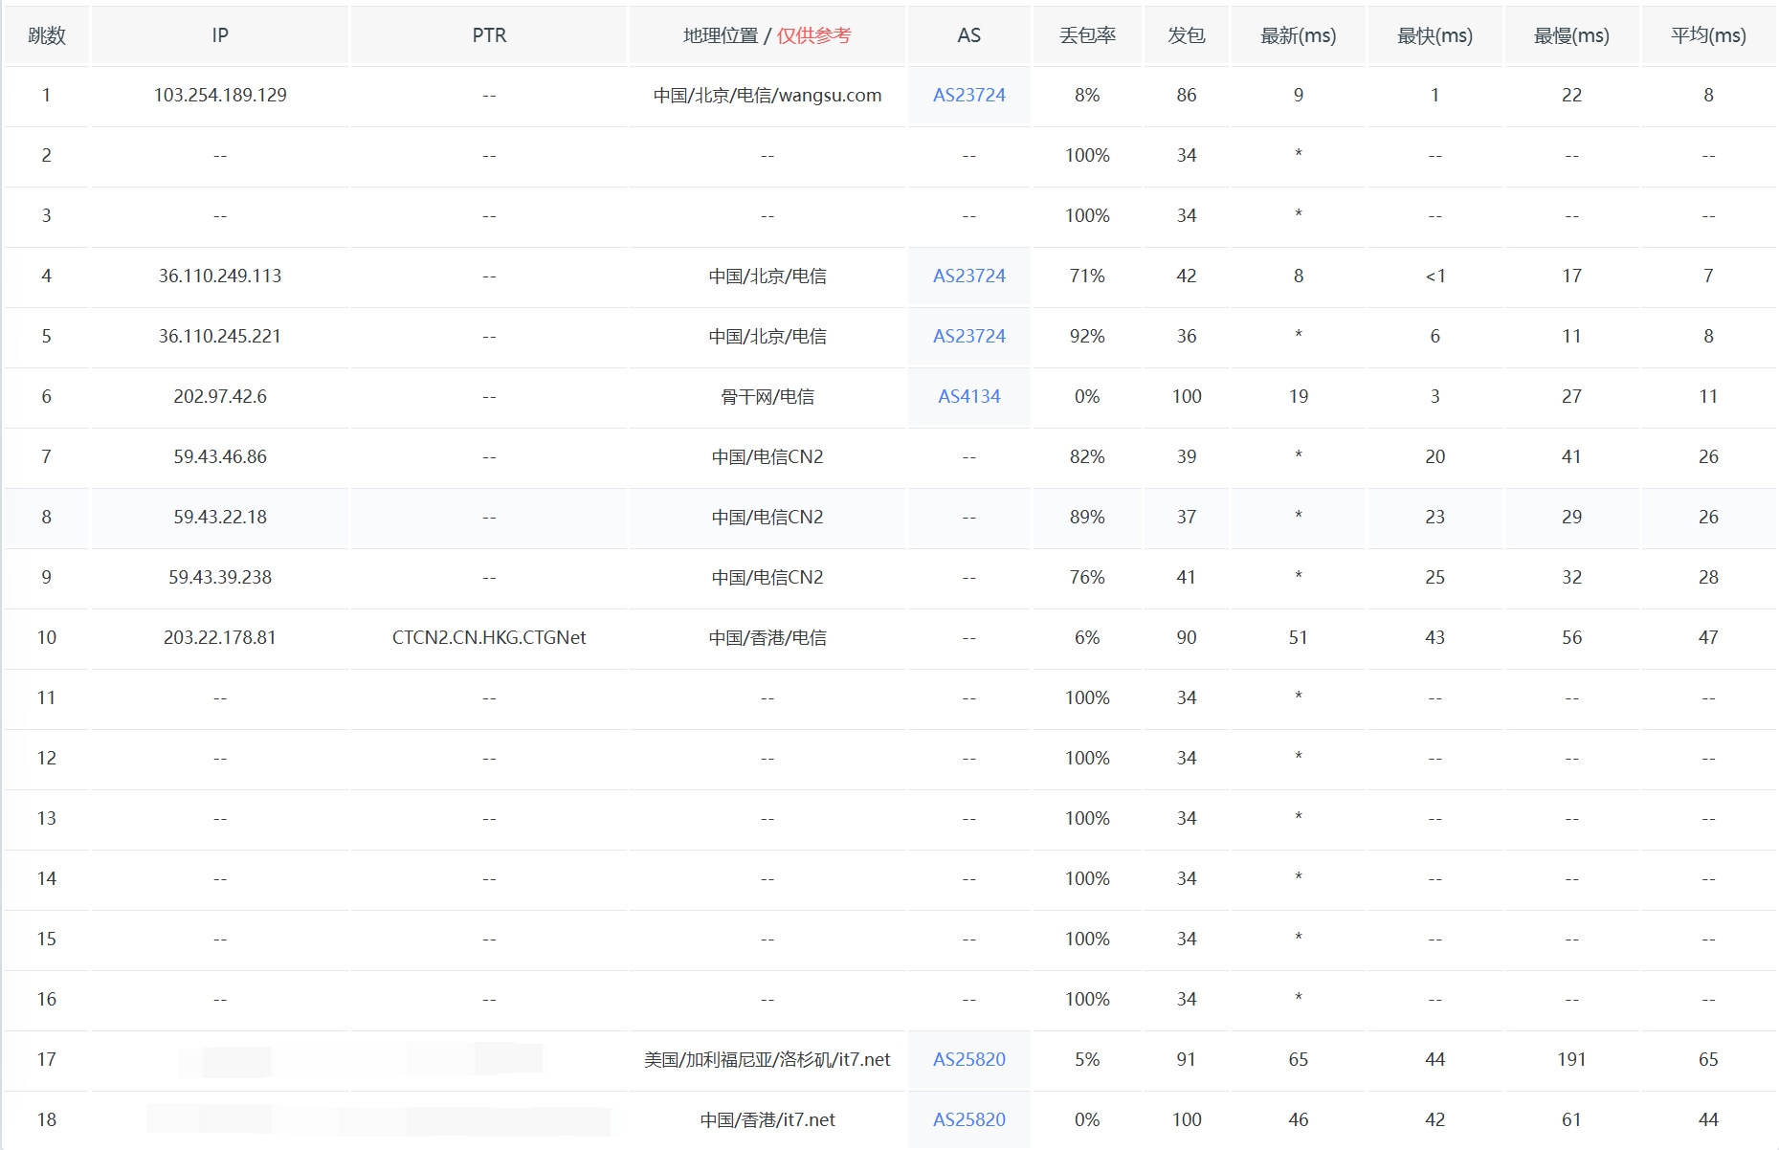Click sent packets value 90

click(1187, 637)
